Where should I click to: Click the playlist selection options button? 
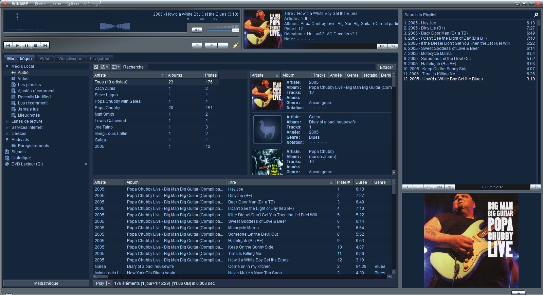click(429, 187)
